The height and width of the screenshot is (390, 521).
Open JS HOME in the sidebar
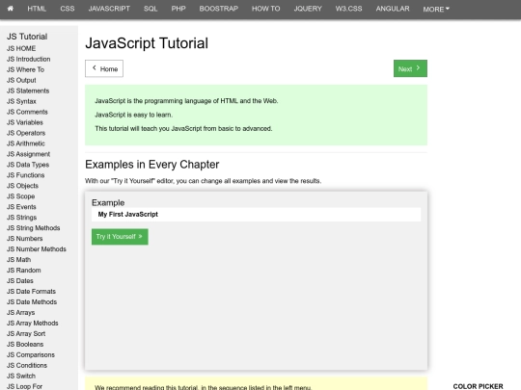coord(21,48)
